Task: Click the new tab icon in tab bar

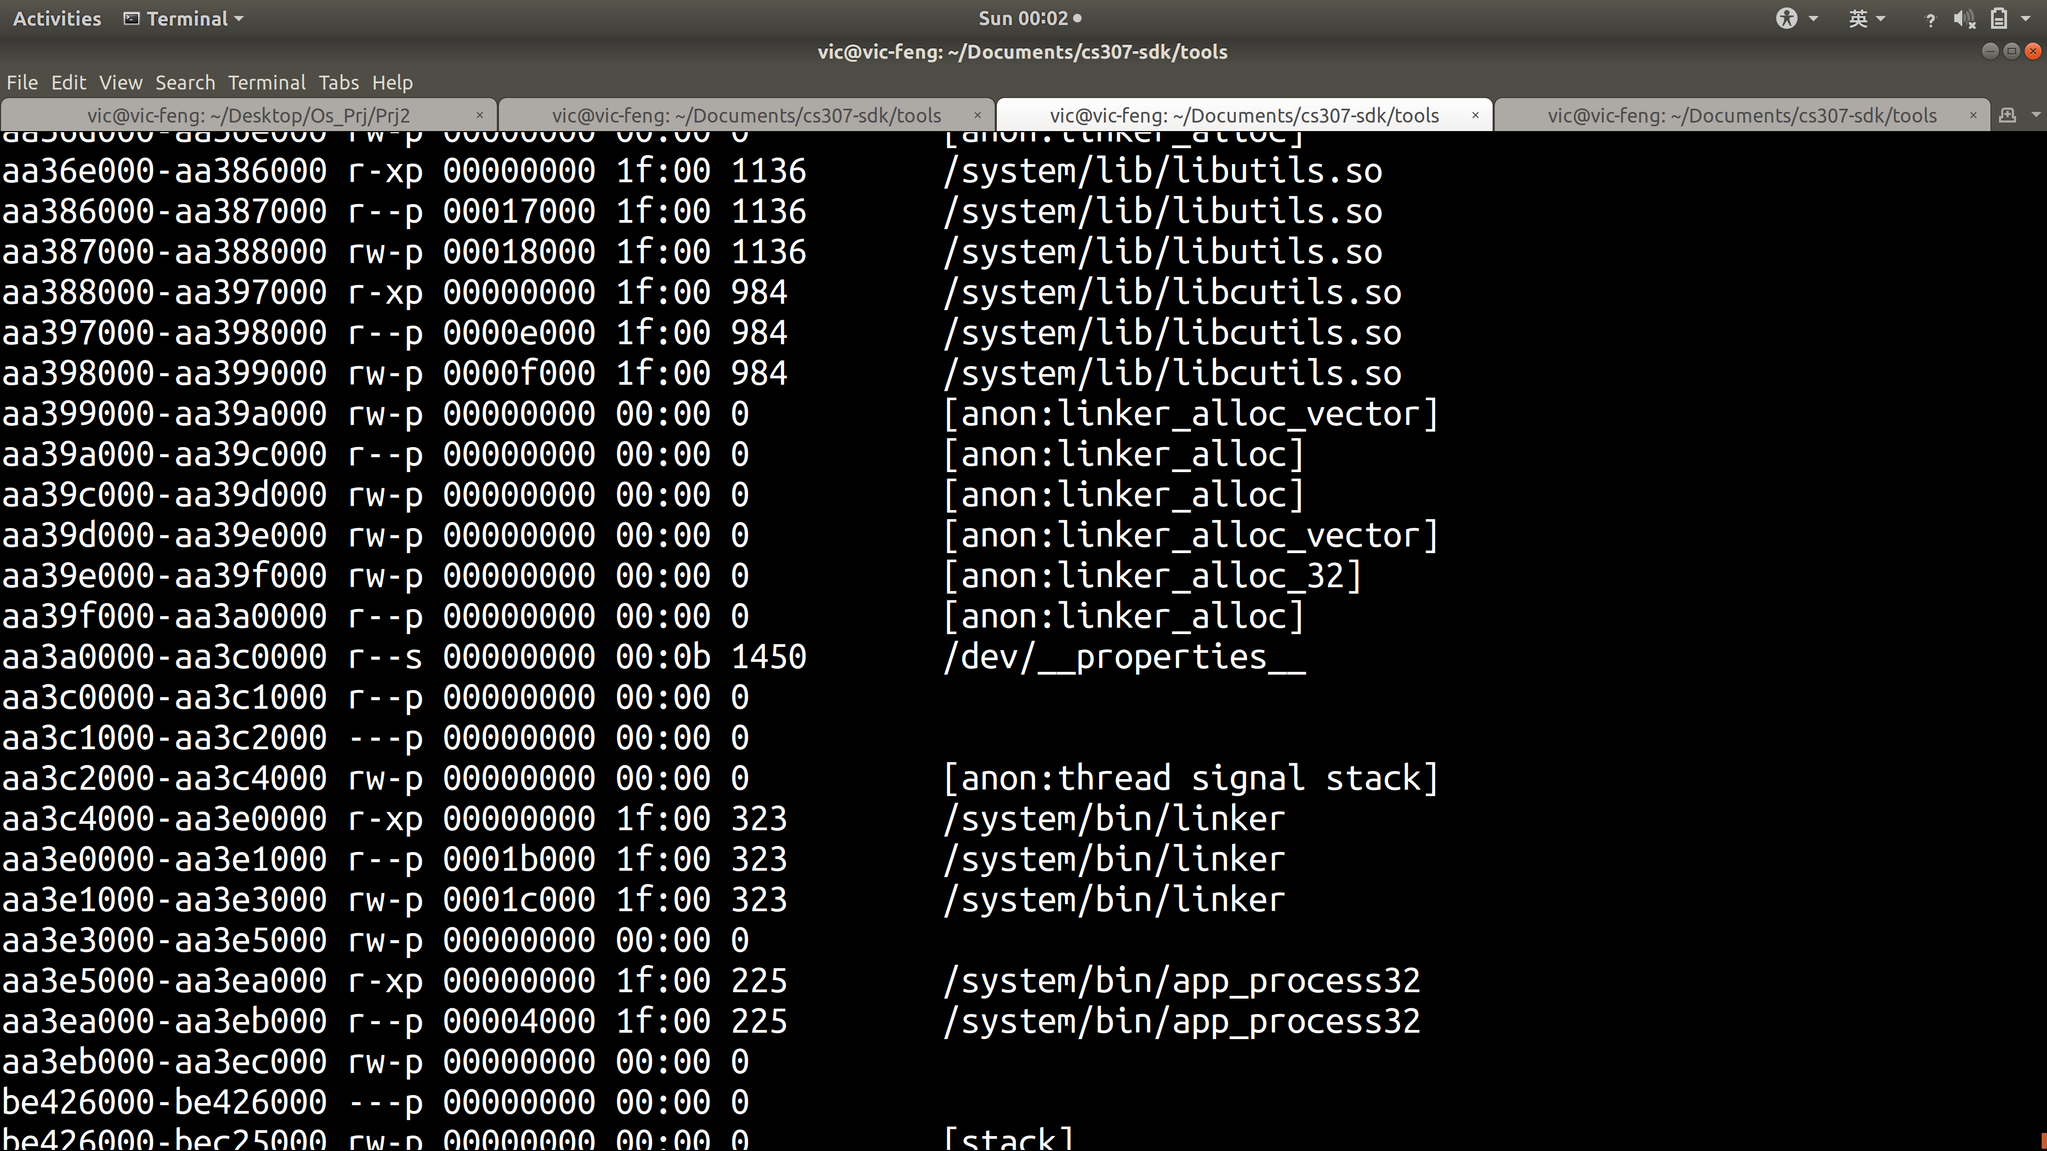Action: (x=2007, y=115)
